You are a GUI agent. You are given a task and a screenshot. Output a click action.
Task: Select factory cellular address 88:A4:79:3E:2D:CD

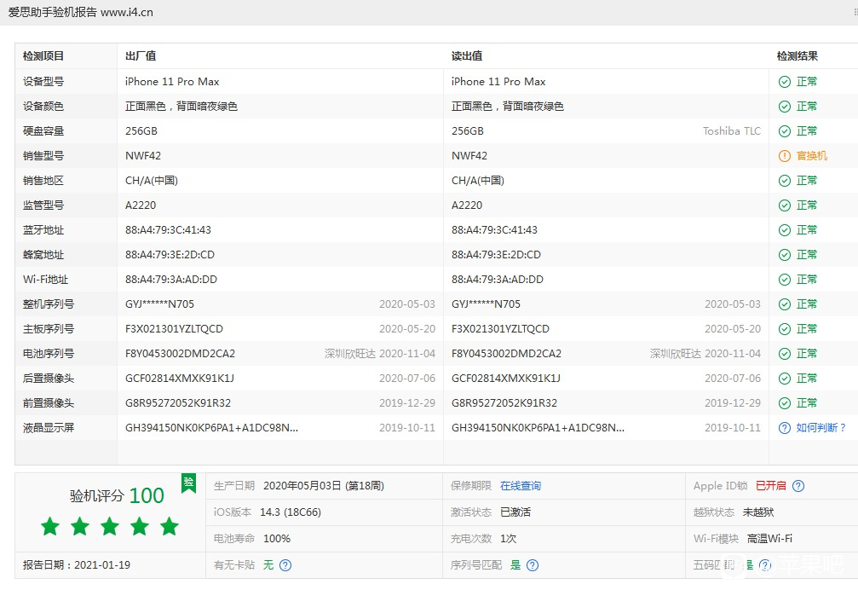click(x=170, y=255)
